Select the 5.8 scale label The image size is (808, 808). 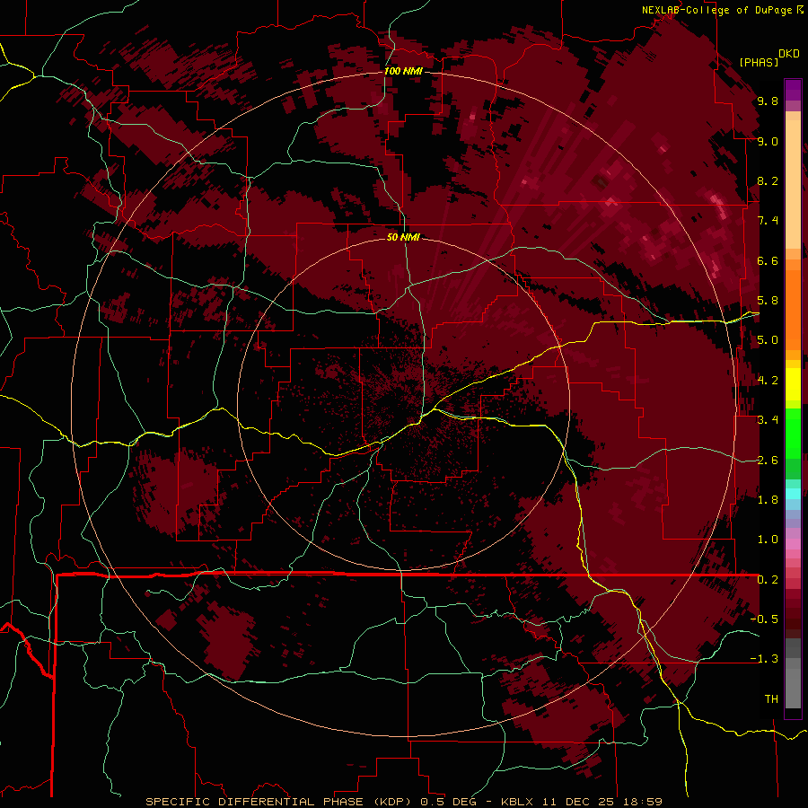768,301
